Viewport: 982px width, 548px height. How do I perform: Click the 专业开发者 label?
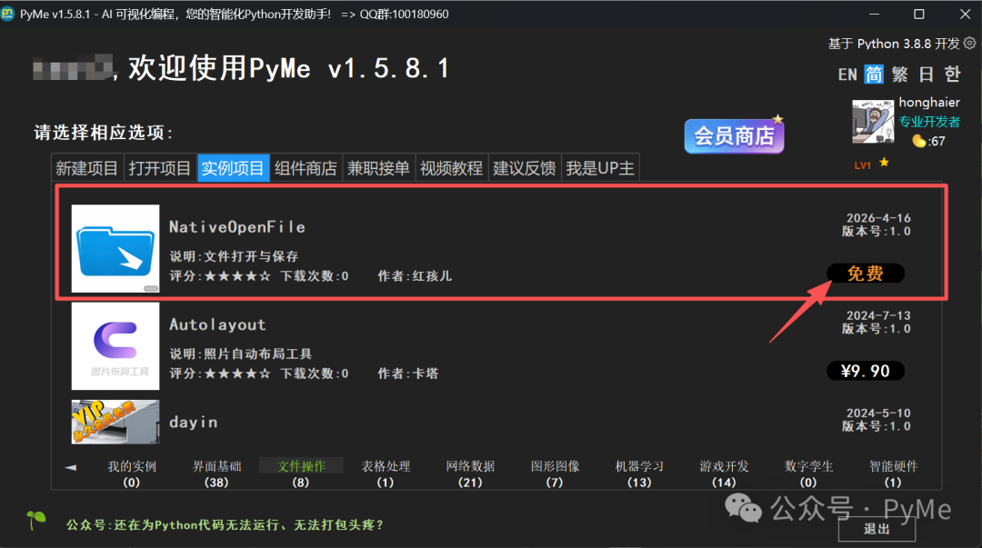pos(929,122)
